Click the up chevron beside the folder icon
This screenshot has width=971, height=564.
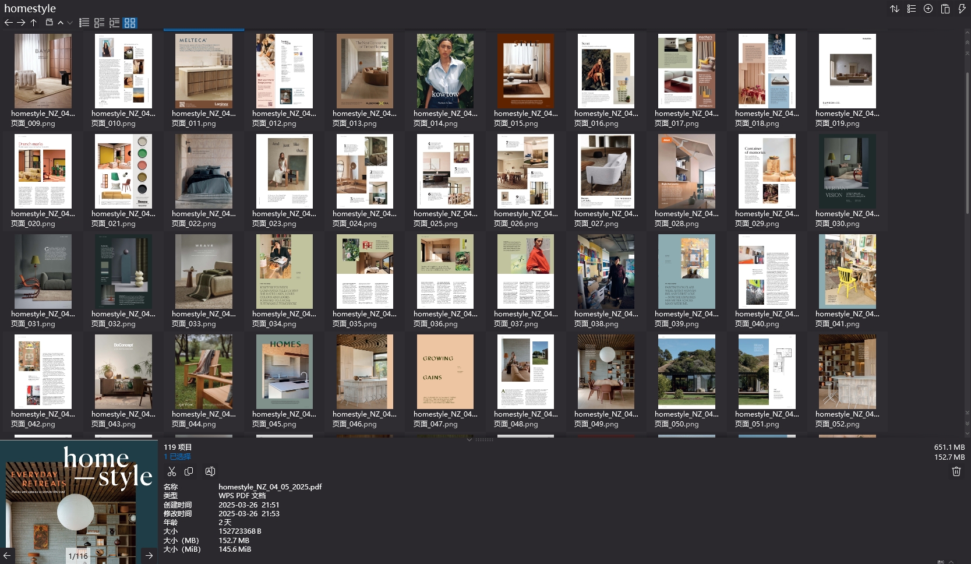[x=61, y=23]
